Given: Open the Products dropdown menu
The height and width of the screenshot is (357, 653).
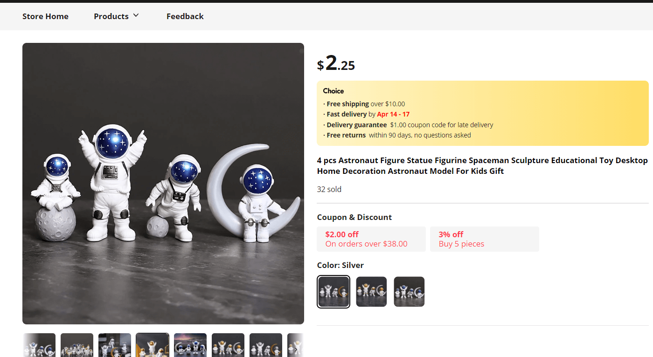Looking at the screenshot, I should (x=111, y=16).
